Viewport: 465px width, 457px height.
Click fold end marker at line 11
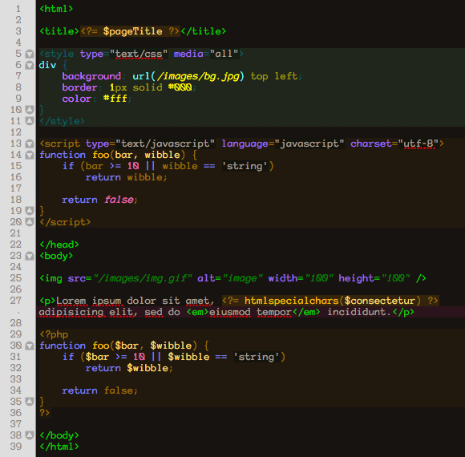(30, 121)
